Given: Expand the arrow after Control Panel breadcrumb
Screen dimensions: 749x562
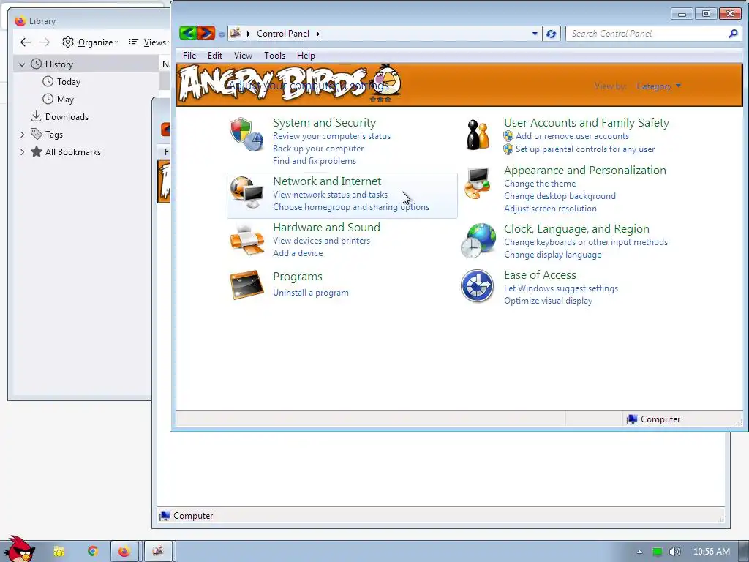Looking at the screenshot, I should [317, 34].
